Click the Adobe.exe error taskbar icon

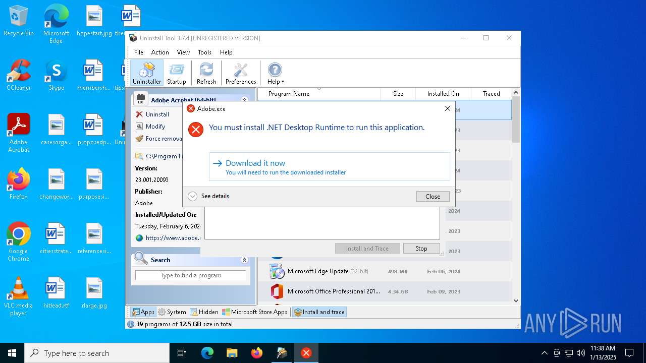(306, 353)
